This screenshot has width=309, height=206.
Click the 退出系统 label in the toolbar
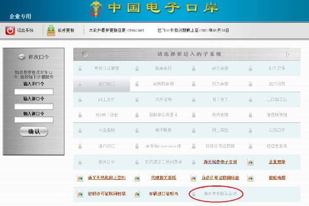25,30
